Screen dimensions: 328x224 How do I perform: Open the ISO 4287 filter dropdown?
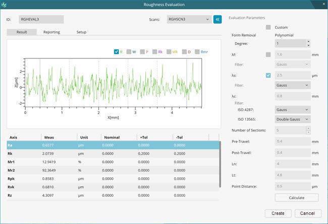pyautogui.click(x=293, y=109)
